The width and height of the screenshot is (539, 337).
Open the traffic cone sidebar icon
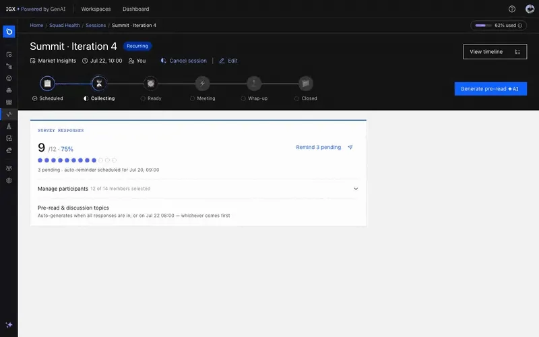pyautogui.click(x=9, y=126)
